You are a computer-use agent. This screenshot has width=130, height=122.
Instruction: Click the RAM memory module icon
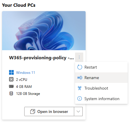pos(11,86)
